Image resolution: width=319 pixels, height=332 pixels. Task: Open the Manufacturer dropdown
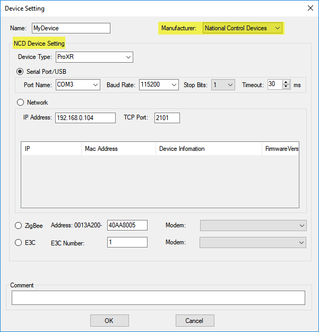coord(242,28)
